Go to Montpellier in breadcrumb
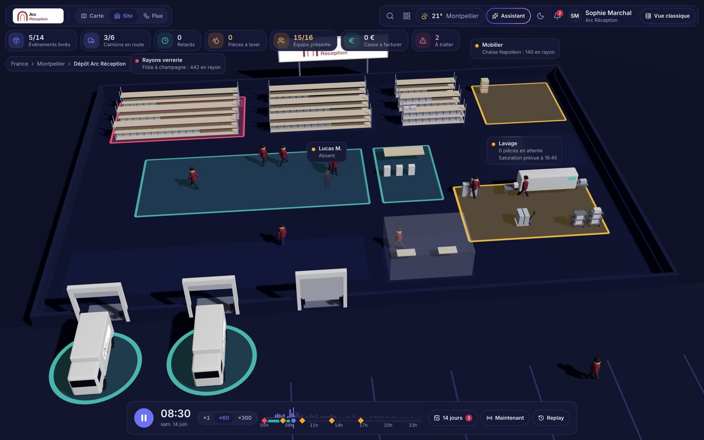 tap(51, 64)
